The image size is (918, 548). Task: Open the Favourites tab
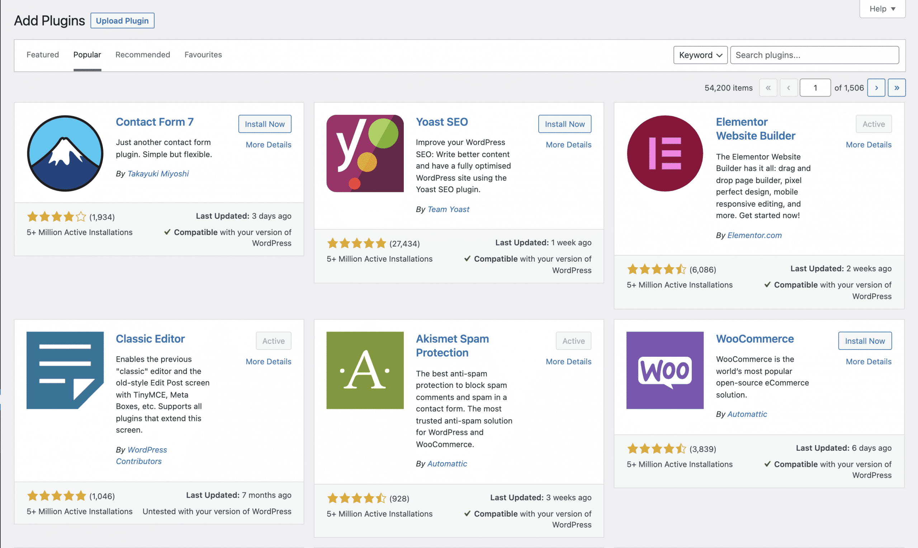pos(203,55)
